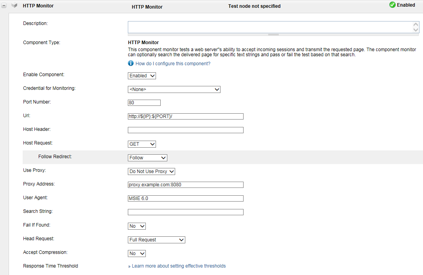Open How do I configure this component link
Screen dimensions: 423x275
click(173, 64)
